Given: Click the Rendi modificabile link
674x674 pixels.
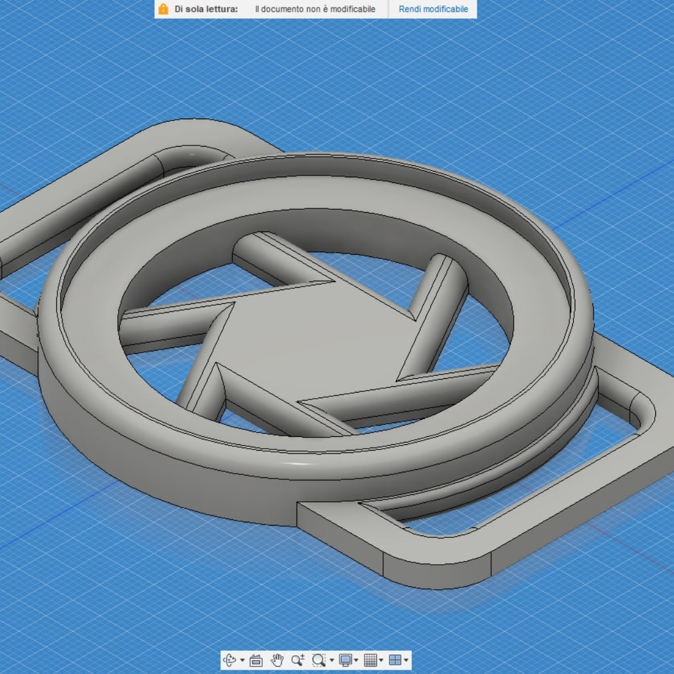Looking at the screenshot, I should click(x=433, y=9).
